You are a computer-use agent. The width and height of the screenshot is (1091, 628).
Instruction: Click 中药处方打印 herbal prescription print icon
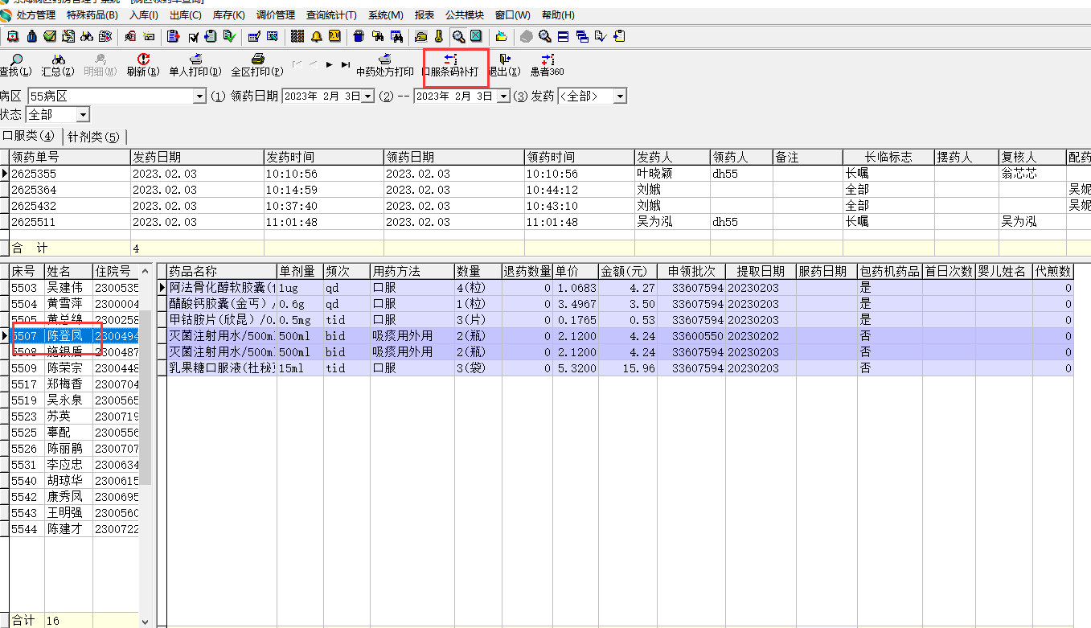(385, 60)
